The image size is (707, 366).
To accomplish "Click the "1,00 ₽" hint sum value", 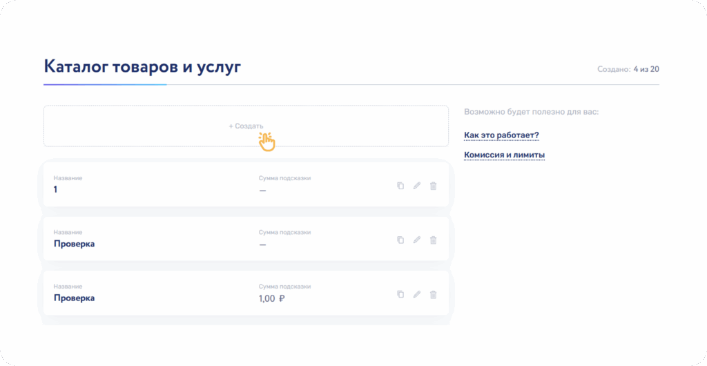I will click(x=272, y=298).
